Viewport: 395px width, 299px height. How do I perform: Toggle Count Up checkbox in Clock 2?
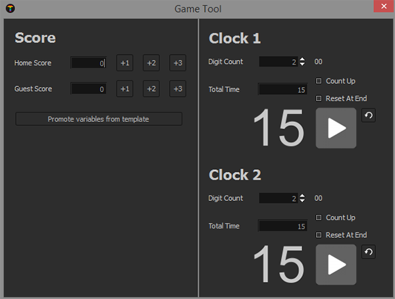pos(319,217)
